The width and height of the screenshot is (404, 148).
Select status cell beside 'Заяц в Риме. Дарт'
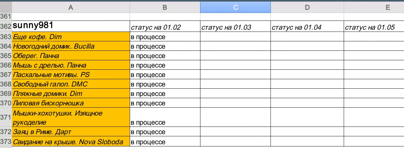click(x=165, y=132)
